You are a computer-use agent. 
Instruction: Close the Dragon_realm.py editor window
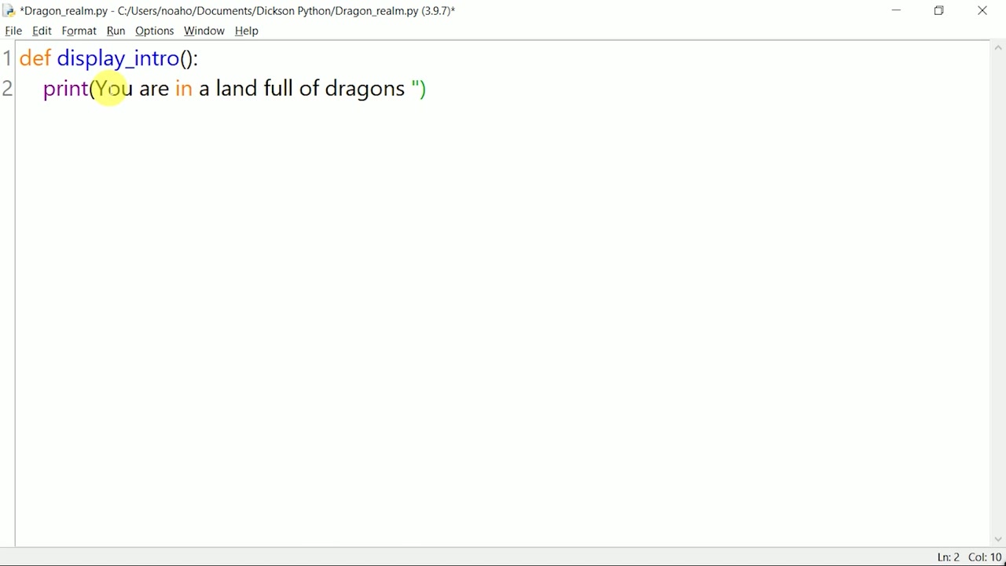pos(982,11)
